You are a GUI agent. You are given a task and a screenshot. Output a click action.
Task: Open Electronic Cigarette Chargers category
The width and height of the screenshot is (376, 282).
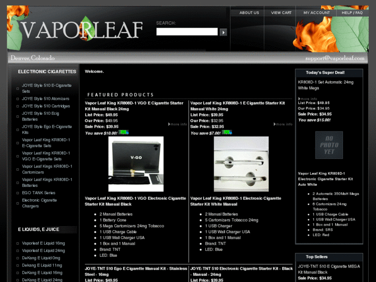39,203
